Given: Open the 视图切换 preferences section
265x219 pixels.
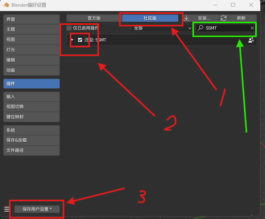Looking at the screenshot, I should 32,107.
